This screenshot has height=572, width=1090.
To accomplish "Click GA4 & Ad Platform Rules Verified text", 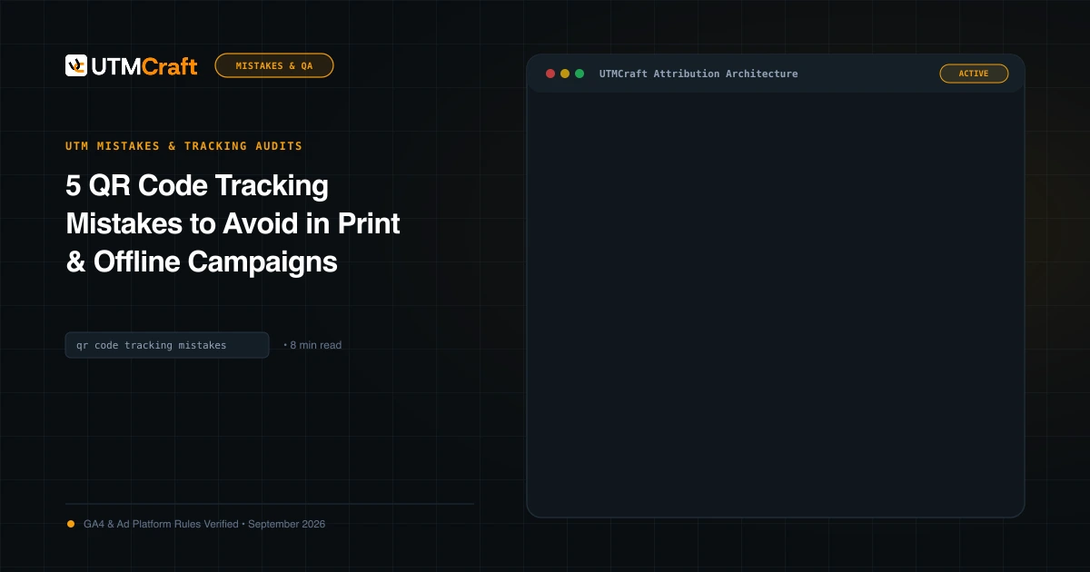I will tap(161, 524).
